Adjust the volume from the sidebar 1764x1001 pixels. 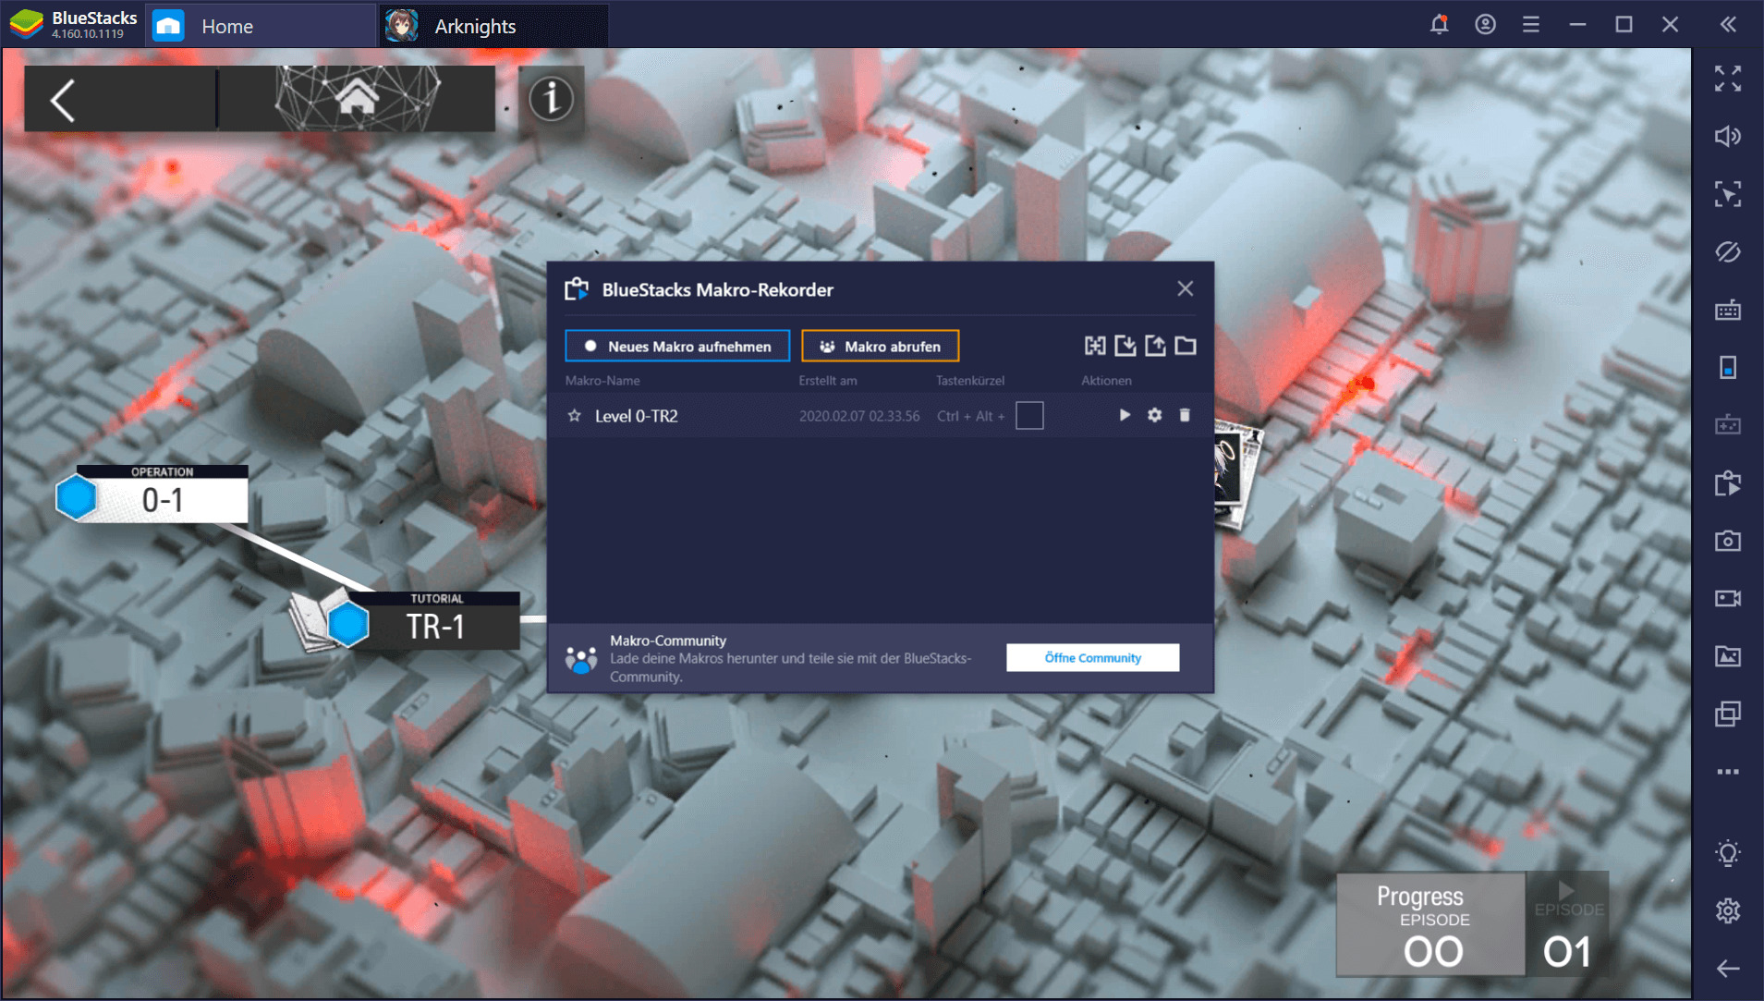click(1728, 137)
